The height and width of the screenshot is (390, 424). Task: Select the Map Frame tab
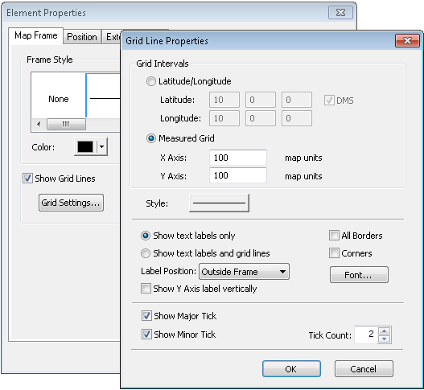pos(35,35)
